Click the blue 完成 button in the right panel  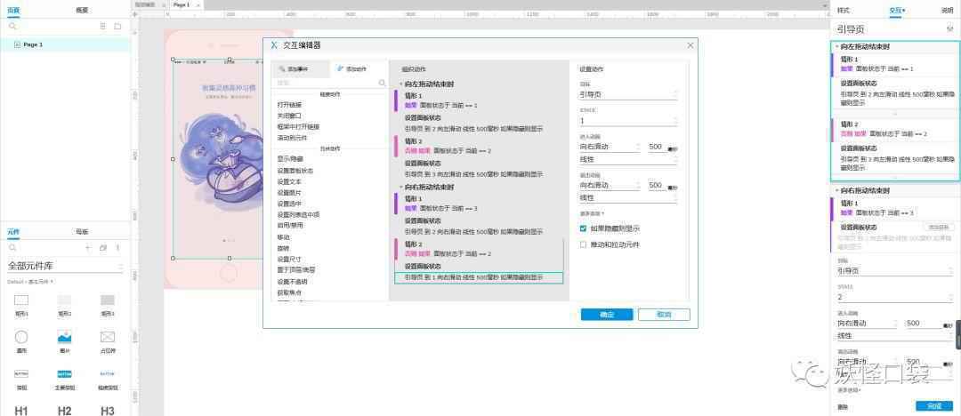tap(934, 406)
